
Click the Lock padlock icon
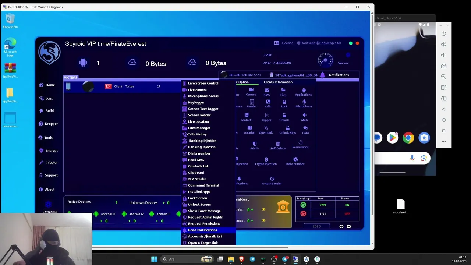pos(284,103)
